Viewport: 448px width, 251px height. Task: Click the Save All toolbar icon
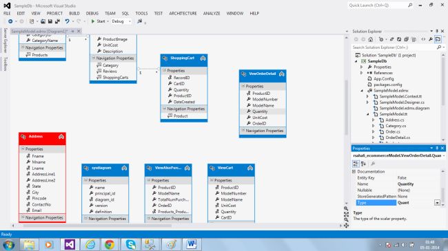[57, 21]
